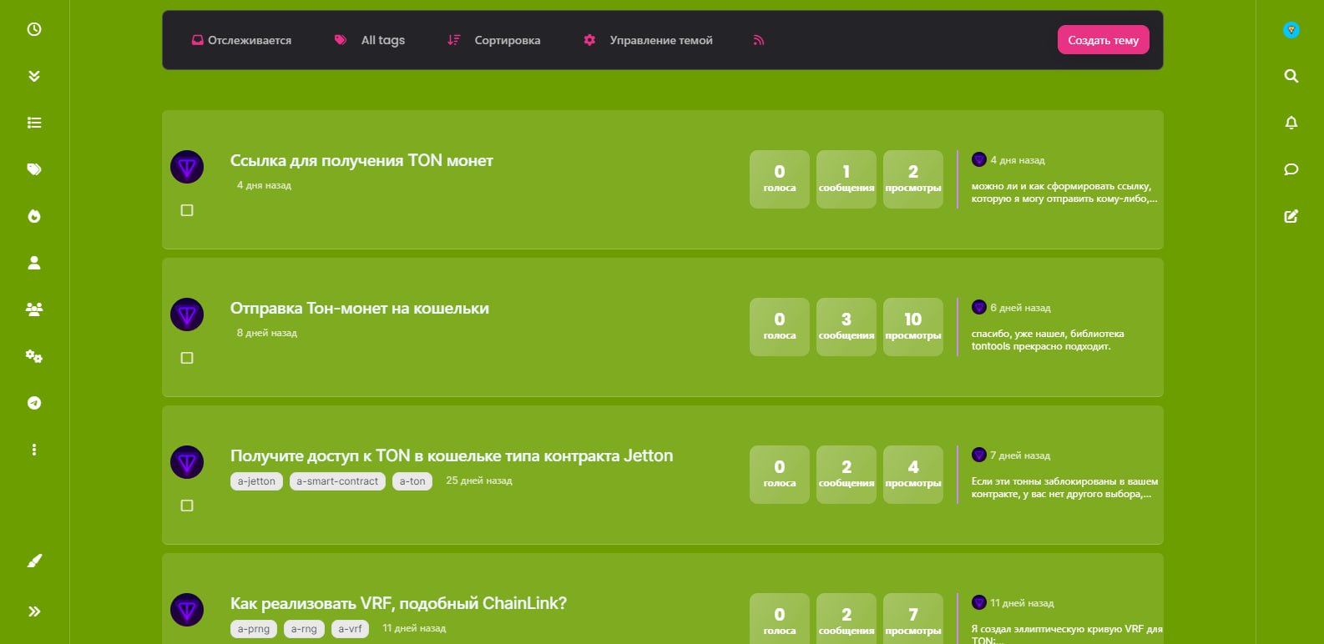
Task: Open topic 'Как реализовать VRF, подобный ChainLink?'
Action: (398, 603)
